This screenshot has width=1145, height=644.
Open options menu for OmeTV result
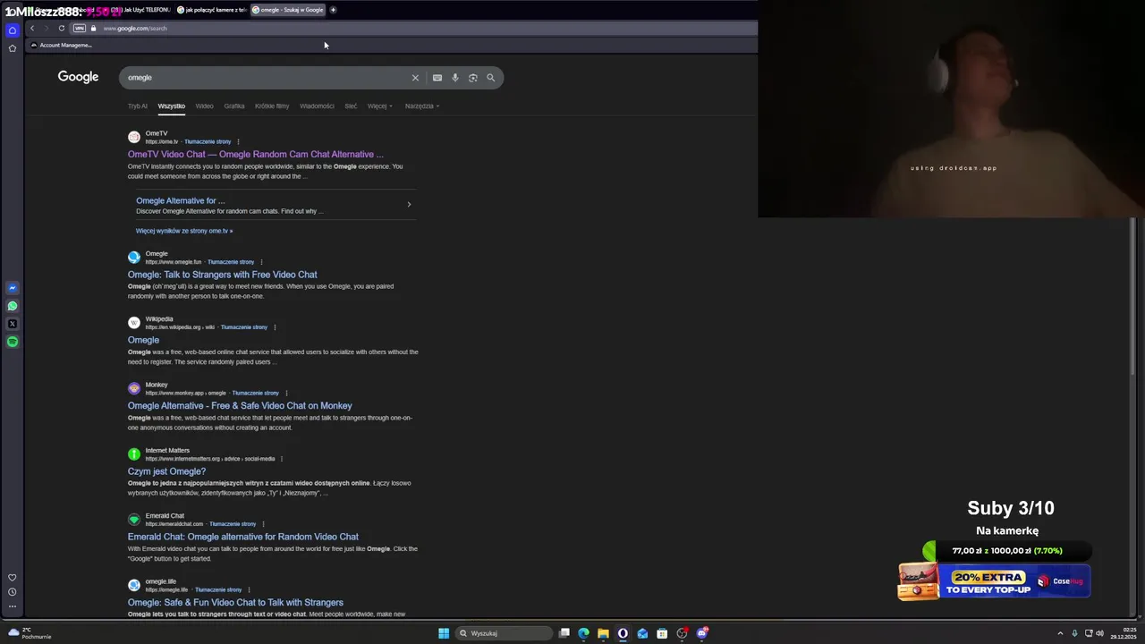(238, 141)
